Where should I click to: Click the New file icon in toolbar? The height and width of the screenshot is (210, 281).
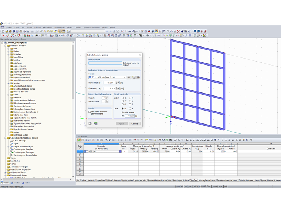click(x=3, y=31)
